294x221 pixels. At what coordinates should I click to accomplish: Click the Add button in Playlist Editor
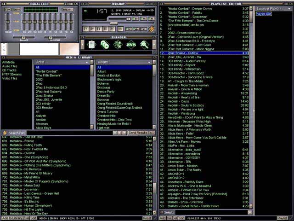click(163, 218)
